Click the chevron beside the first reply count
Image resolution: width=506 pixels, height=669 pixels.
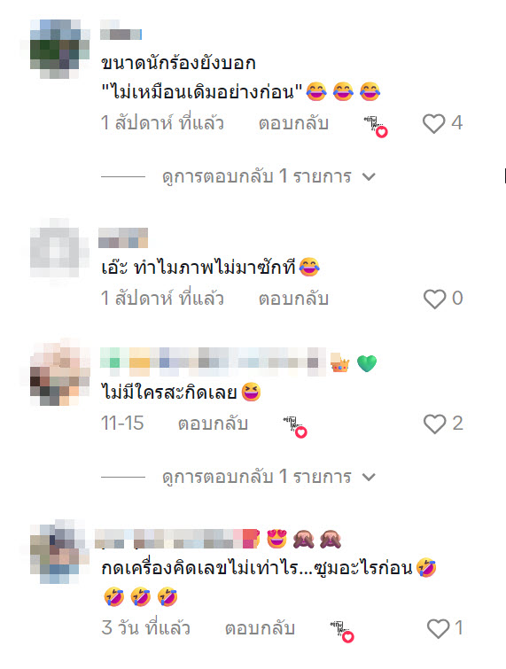369,176
